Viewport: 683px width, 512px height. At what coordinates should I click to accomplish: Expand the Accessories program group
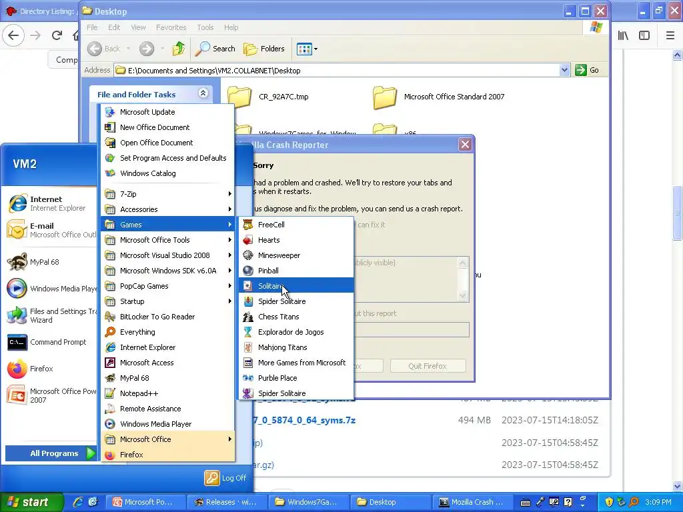[x=167, y=209]
